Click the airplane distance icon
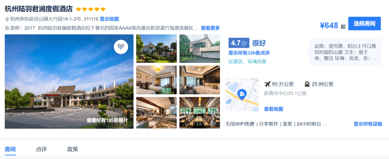Screen dimensions: 389x159 267,84
